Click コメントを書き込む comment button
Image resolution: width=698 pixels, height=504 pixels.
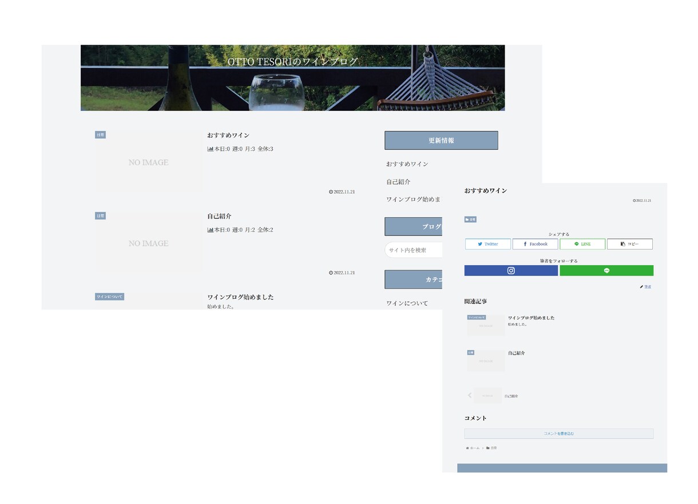pyautogui.click(x=559, y=434)
